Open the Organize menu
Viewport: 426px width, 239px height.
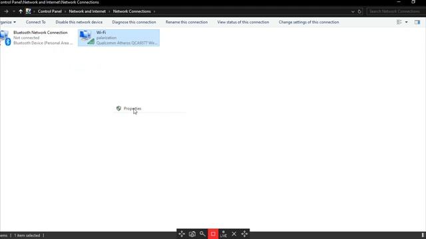coord(8,22)
